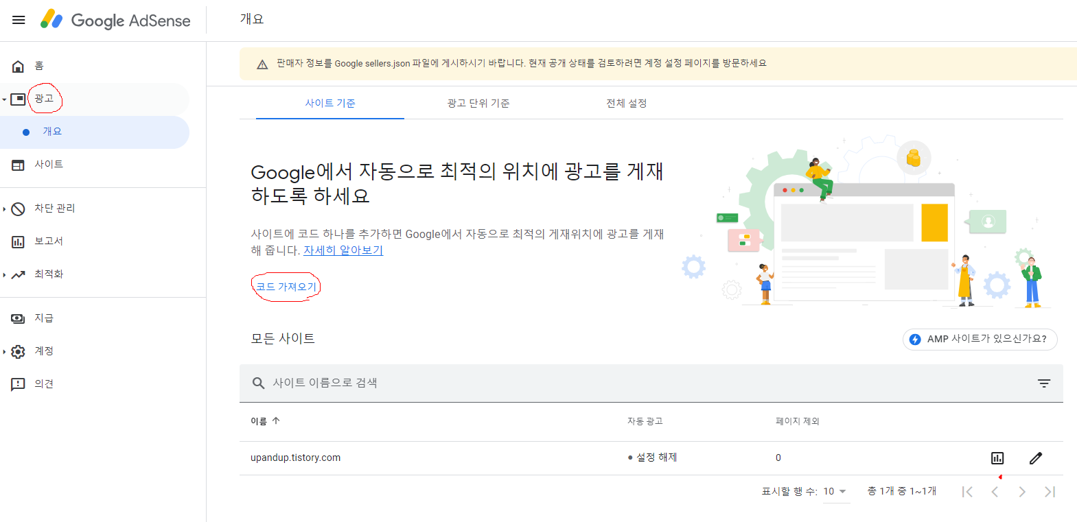1077x522 pixels.
Task: Click the reports (보고서) chart icon
Action: (x=19, y=241)
